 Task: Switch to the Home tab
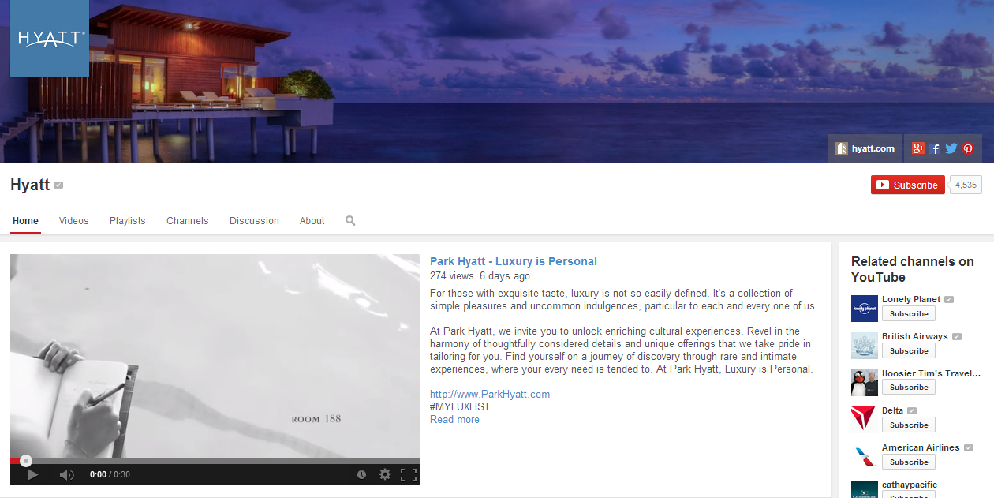[x=25, y=221]
